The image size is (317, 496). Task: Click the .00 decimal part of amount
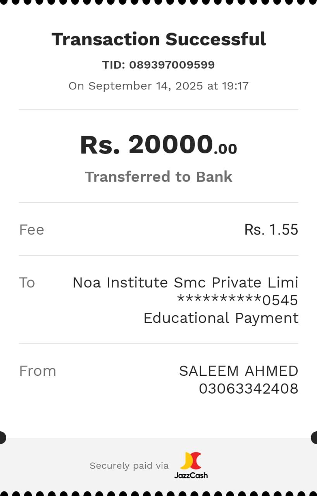click(x=226, y=149)
